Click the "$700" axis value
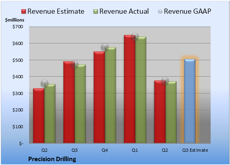 tap(18, 27)
